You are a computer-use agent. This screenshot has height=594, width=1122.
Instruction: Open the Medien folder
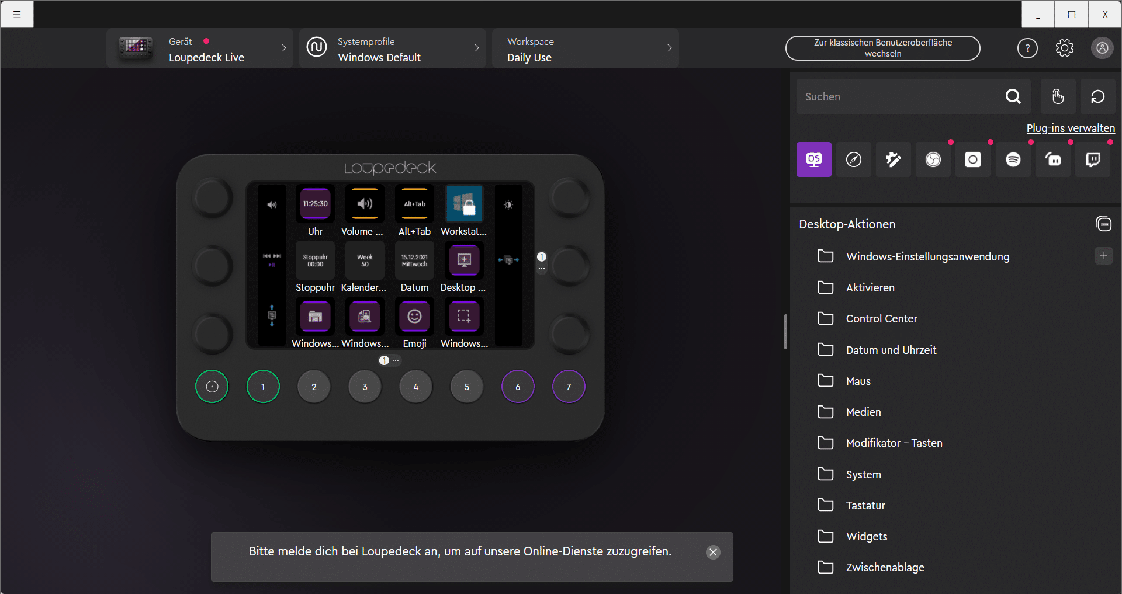pos(863,412)
